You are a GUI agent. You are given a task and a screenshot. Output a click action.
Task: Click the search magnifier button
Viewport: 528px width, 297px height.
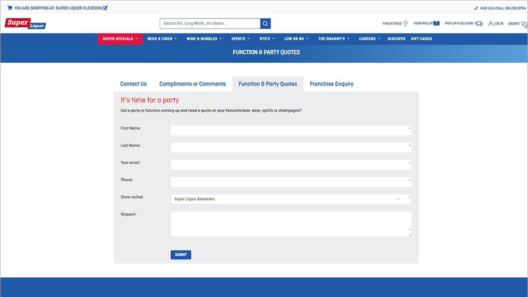pos(265,23)
